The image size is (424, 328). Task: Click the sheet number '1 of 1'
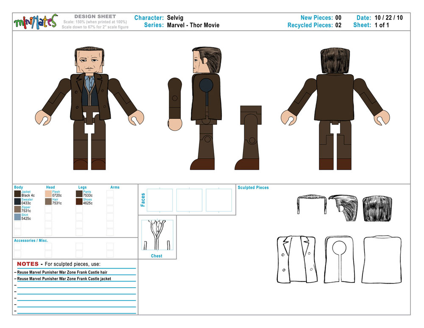(382, 25)
